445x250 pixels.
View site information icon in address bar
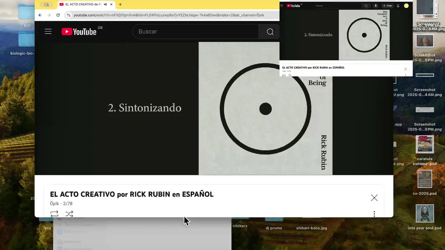tap(68, 15)
